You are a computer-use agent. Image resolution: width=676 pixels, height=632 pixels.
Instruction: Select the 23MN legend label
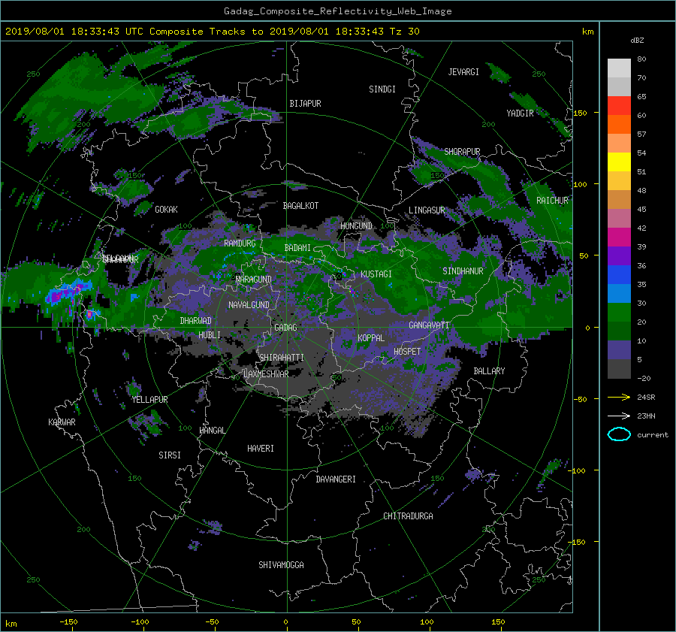(646, 416)
